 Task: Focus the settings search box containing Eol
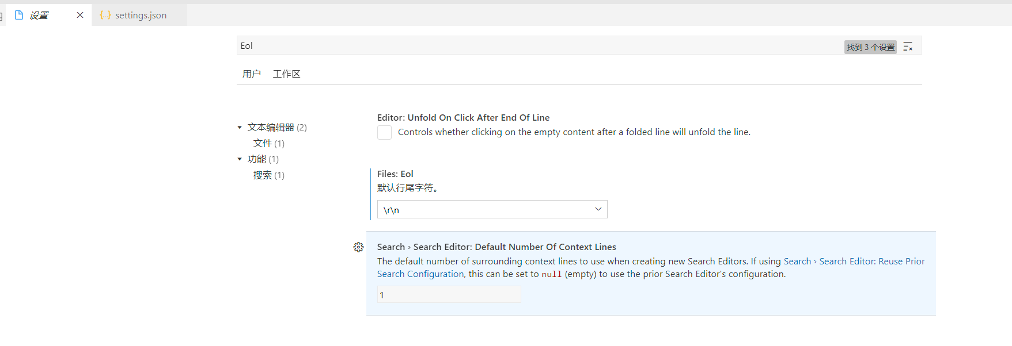[x=518, y=46]
